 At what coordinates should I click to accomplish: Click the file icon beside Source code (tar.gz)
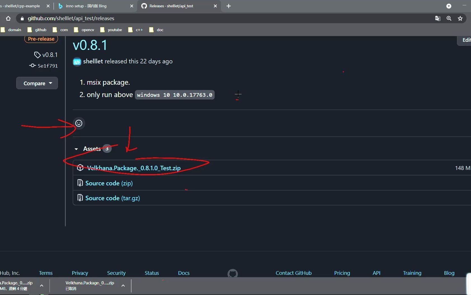pos(80,198)
